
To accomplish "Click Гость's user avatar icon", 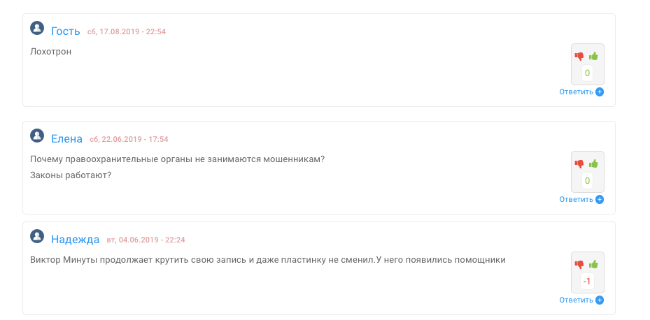I will 37,29.
